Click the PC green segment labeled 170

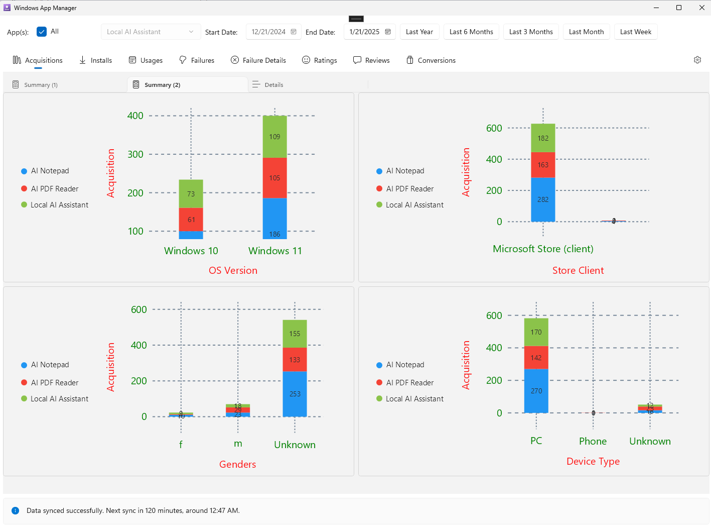coord(536,332)
